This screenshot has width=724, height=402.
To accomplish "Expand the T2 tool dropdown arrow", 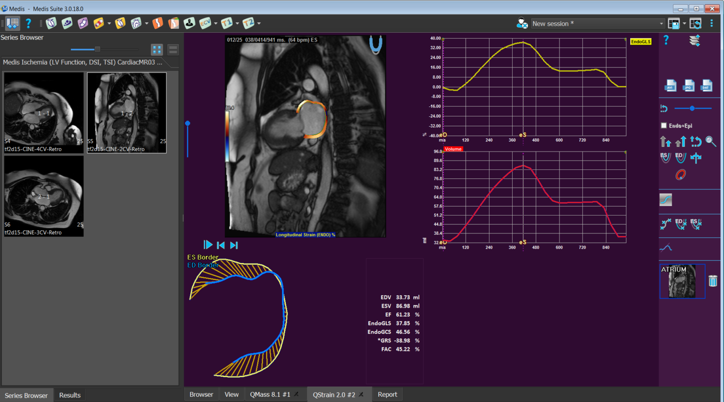I will [259, 23].
